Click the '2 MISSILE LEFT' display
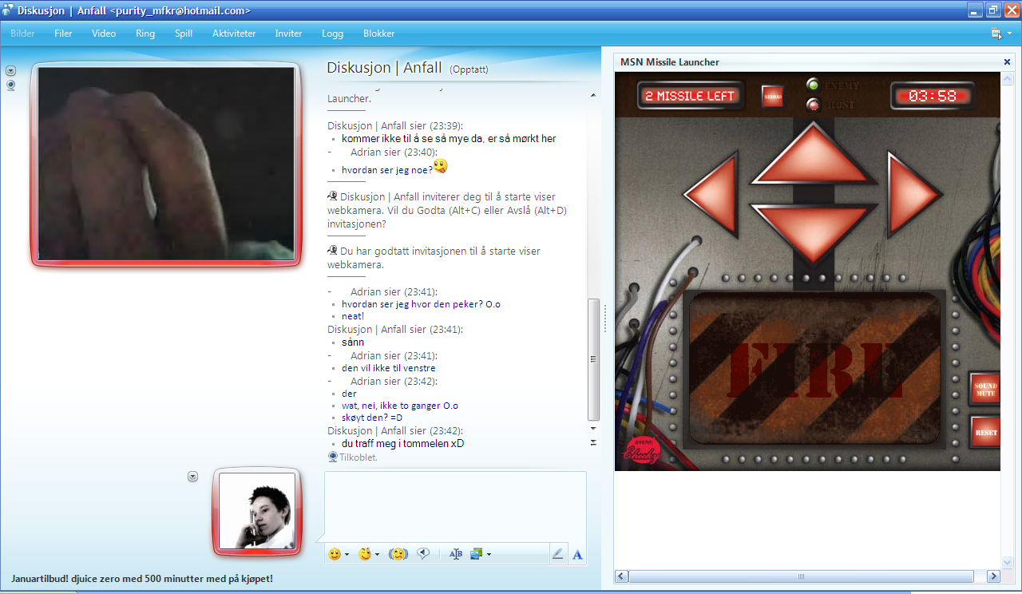Viewport: 1022px width, 594px height. pyautogui.click(x=691, y=97)
